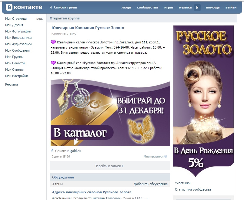Click the heart icon next to Мне нравится

166,157
